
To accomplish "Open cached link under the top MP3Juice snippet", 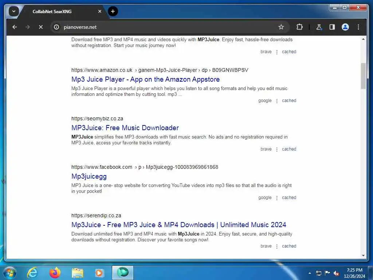I will [x=289, y=52].
